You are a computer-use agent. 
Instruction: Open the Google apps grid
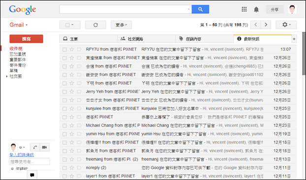[244, 9]
